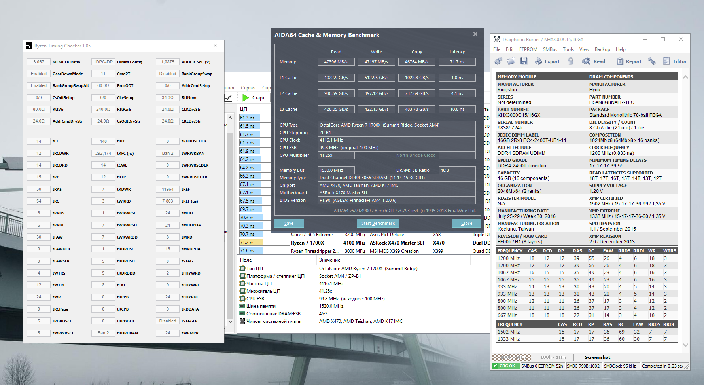Screen dimensions: 704x385
Task: Click the Start Benchmark button
Action: tap(378, 223)
